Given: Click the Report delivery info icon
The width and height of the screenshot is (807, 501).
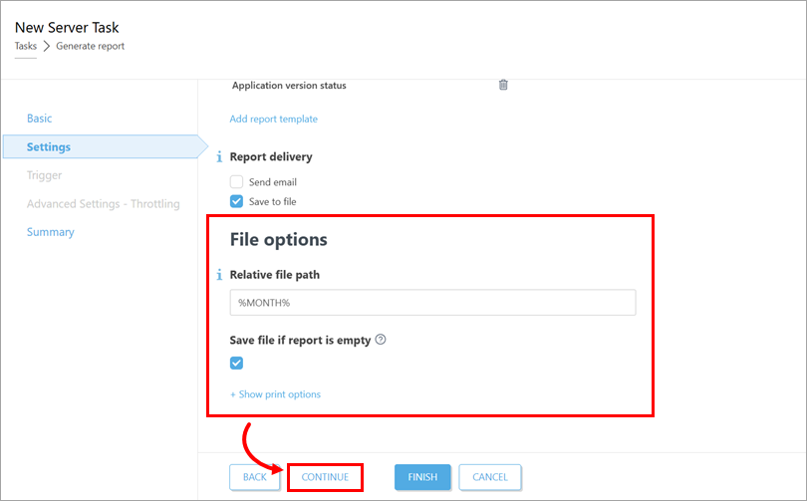Looking at the screenshot, I should click(x=219, y=157).
